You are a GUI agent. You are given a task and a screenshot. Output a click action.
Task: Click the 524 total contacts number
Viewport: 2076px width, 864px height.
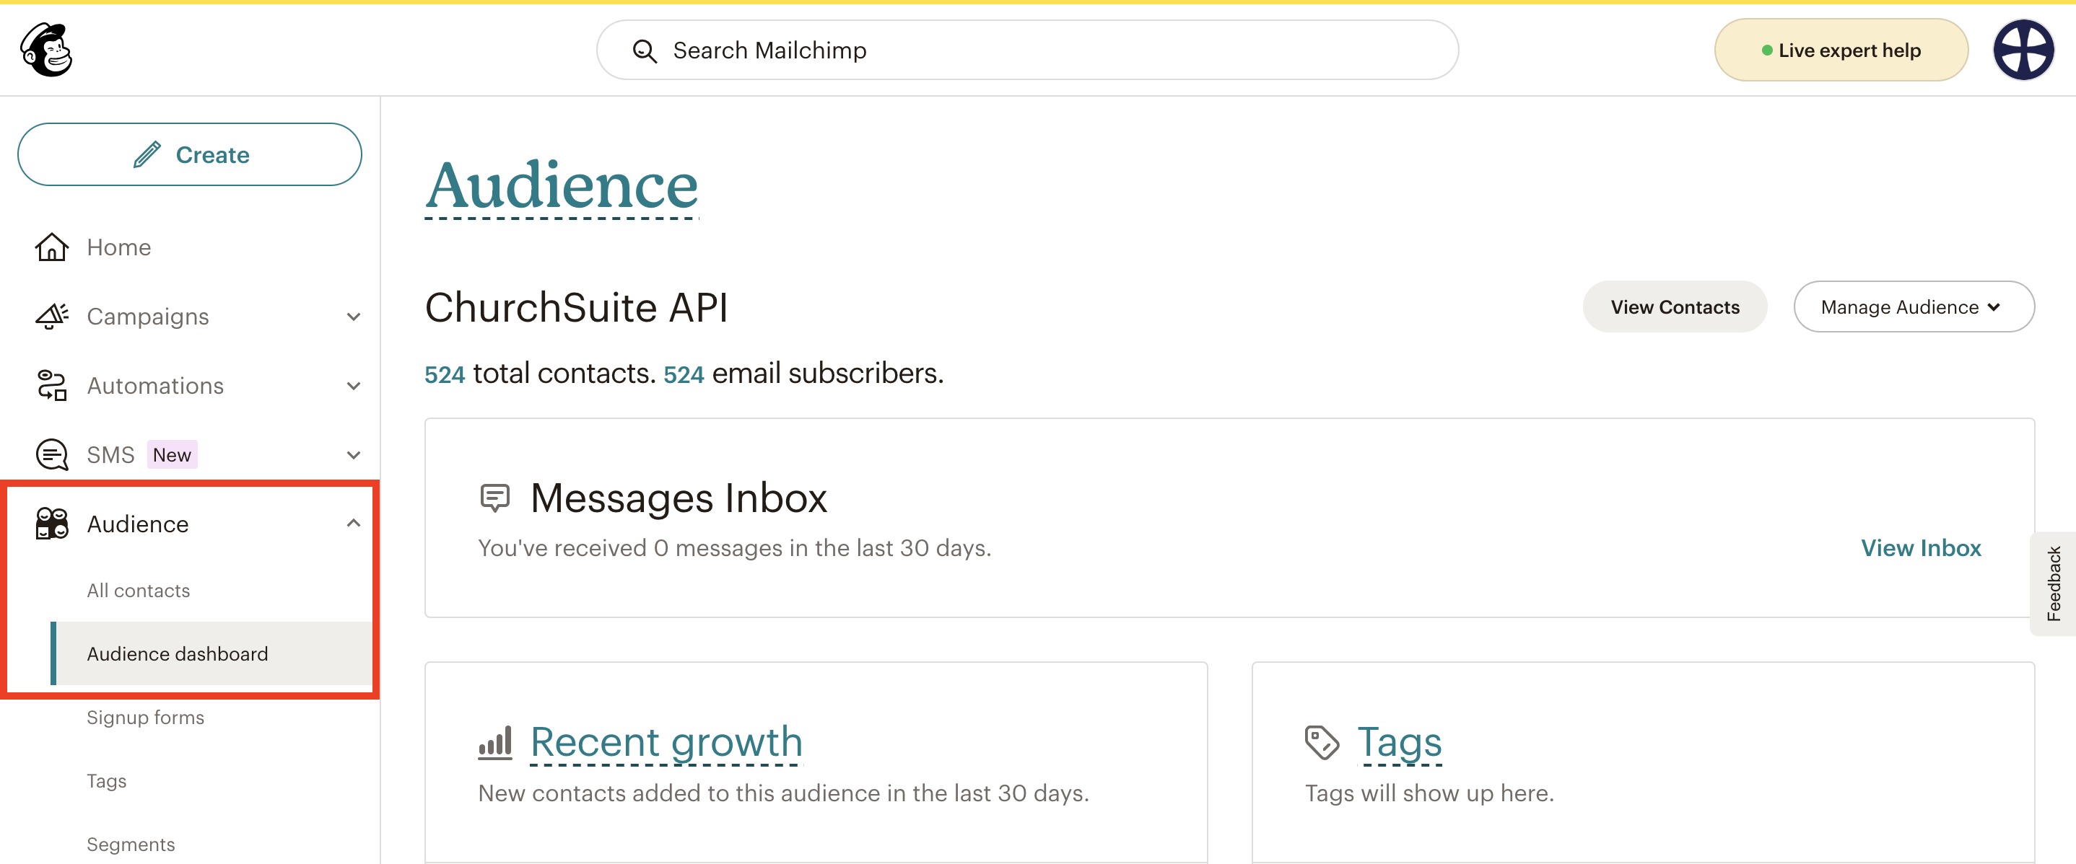(x=445, y=374)
